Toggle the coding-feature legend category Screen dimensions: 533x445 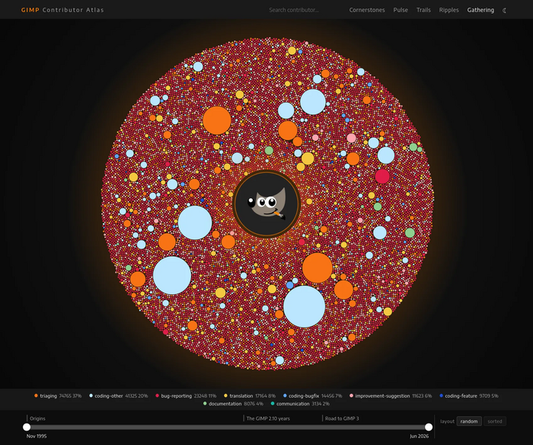point(469,395)
